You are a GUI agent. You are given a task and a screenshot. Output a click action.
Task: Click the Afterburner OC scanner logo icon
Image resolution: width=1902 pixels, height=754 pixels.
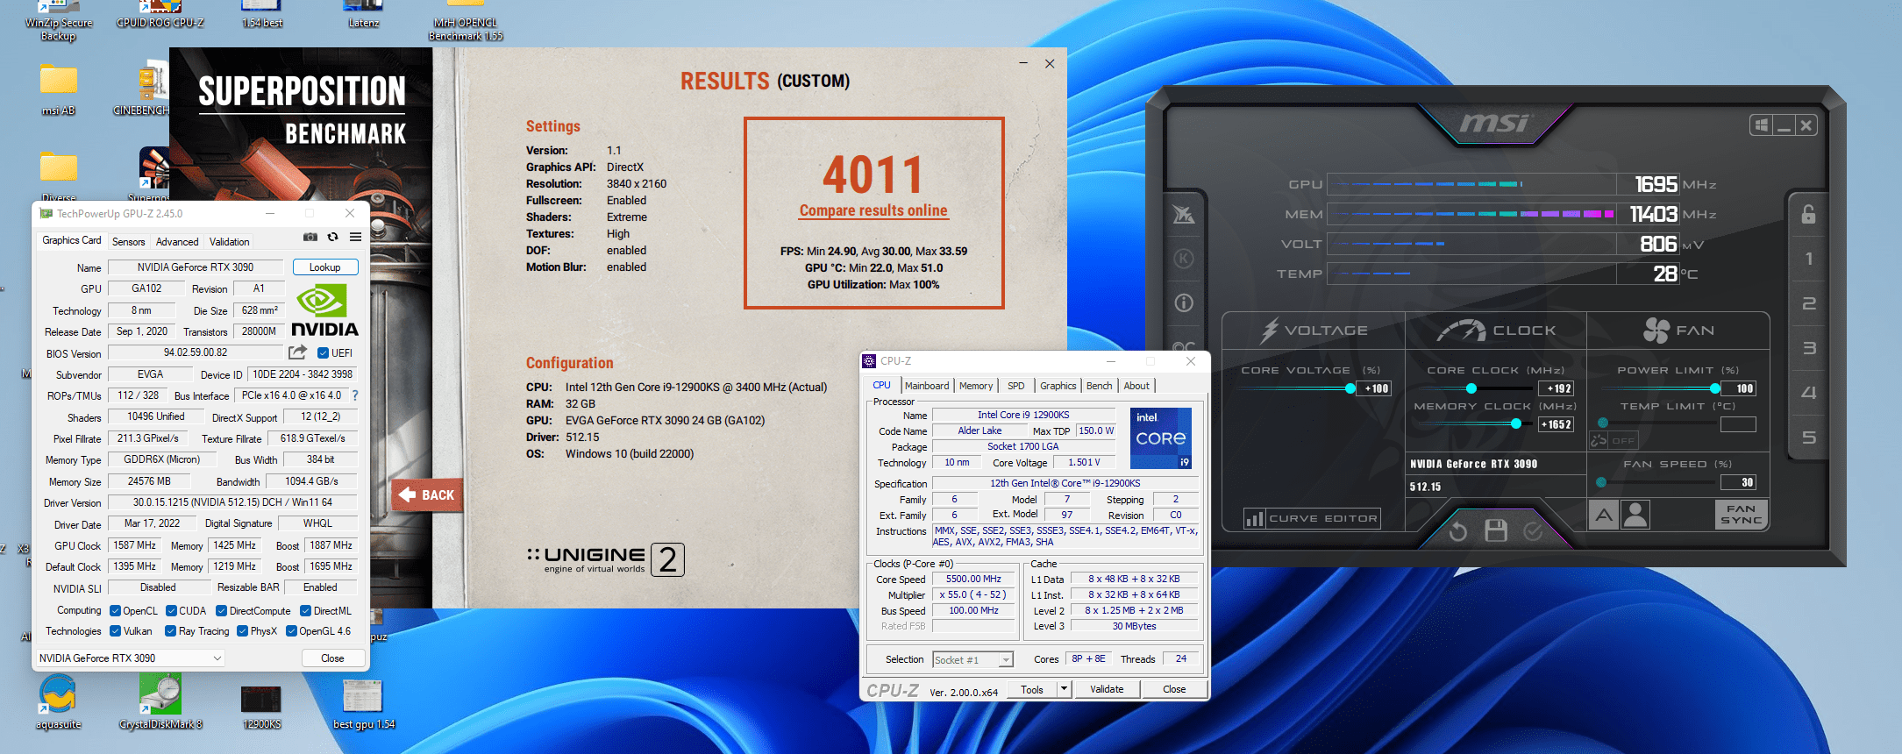click(1184, 214)
